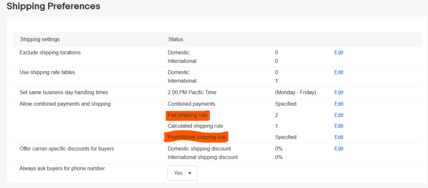Edit same business day handling times

[x=339, y=92]
